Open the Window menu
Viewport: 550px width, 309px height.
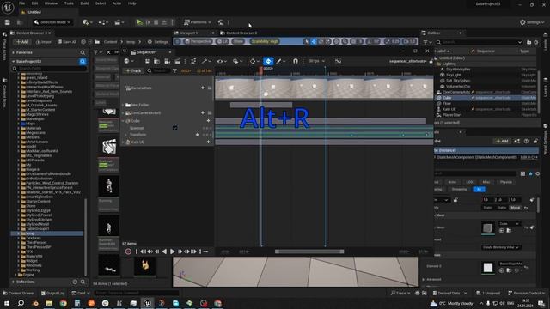click(x=51, y=3)
